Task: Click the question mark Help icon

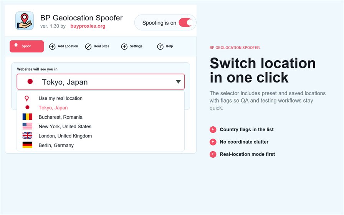Action: [x=160, y=46]
